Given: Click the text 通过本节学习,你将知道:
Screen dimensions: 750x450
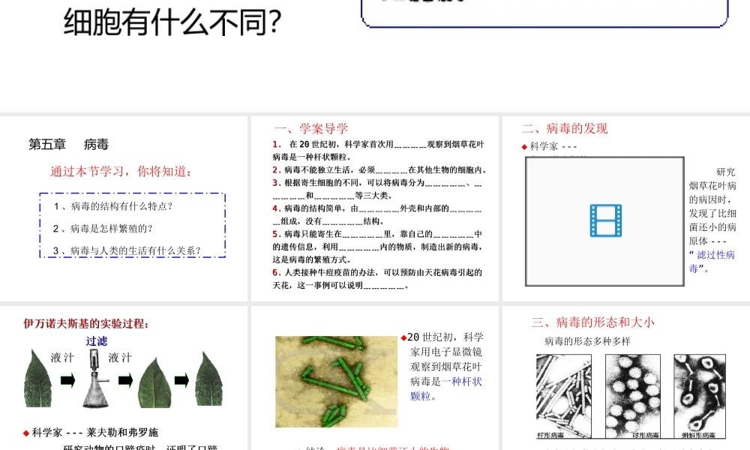Looking at the screenshot, I should 121,171.
